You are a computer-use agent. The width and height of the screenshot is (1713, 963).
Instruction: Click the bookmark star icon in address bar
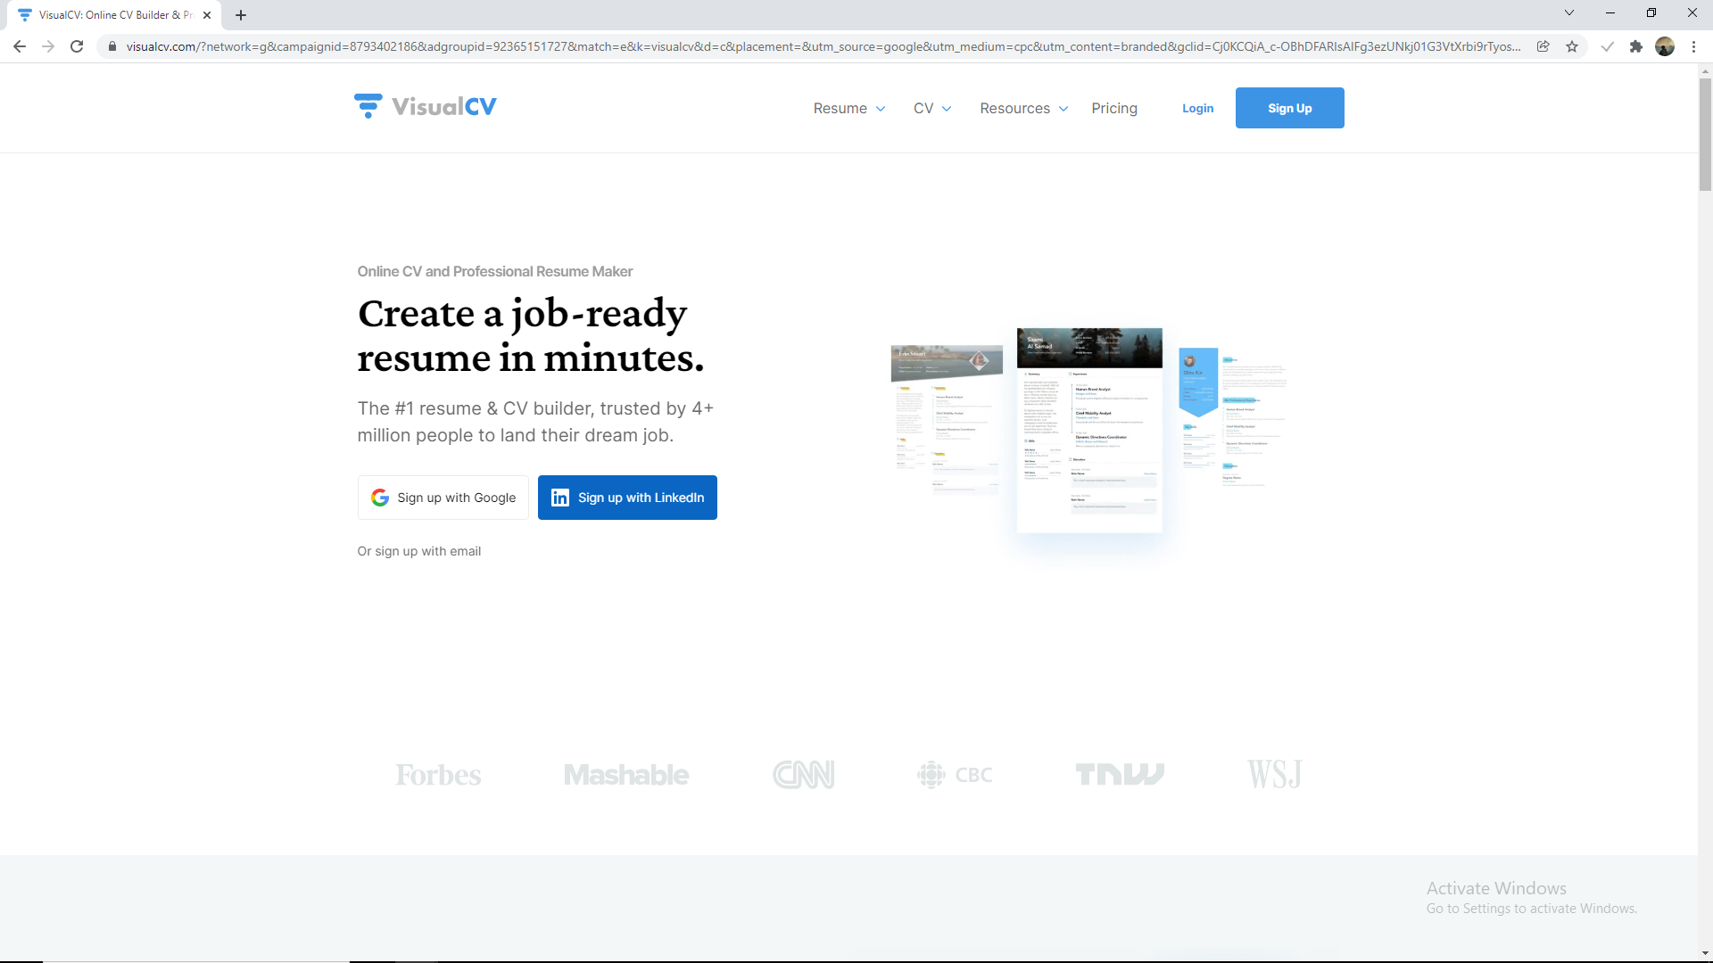1573,45
